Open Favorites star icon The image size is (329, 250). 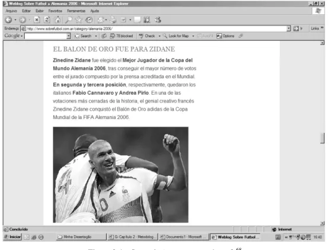click(79, 20)
